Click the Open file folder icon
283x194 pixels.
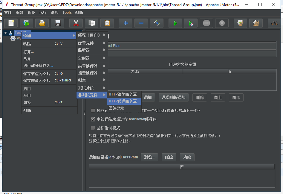[42, 23]
